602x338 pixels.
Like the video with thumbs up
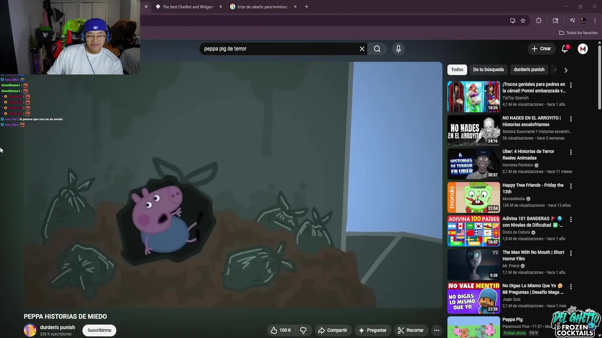(280, 330)
